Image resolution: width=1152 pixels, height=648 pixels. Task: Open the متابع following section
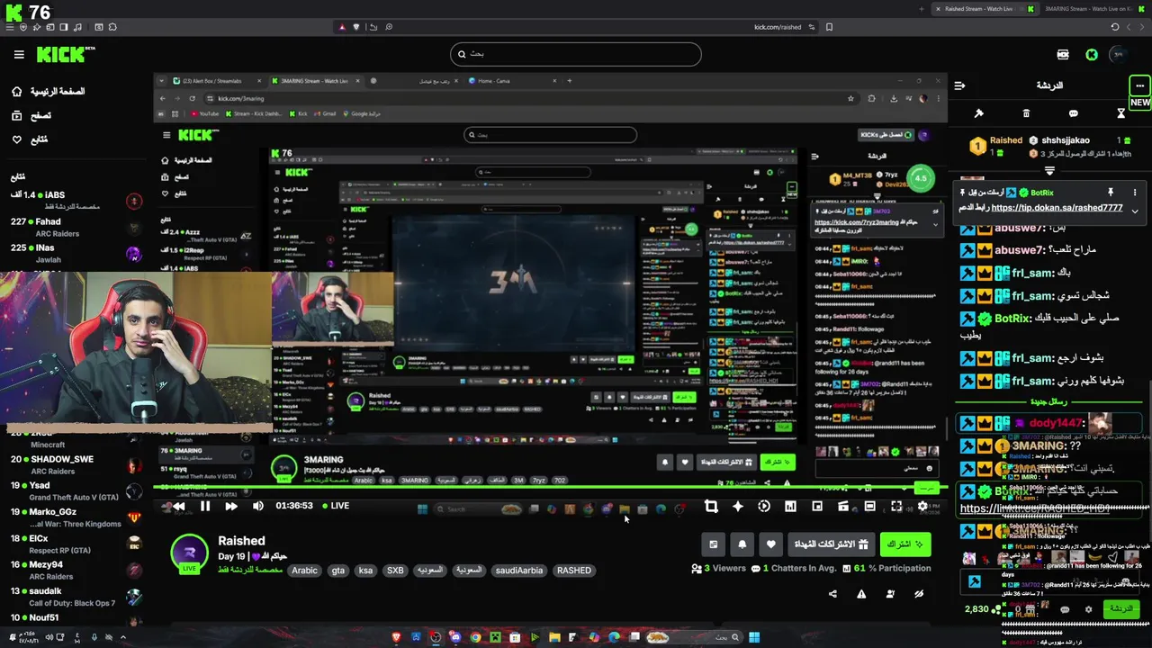[31, 139]
